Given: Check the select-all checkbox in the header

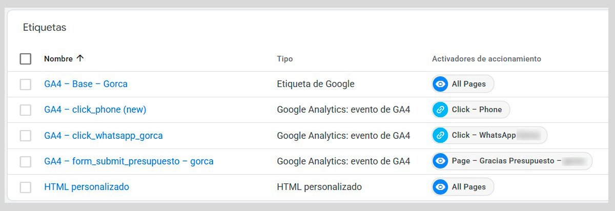Looking at the screenshot, I should [x=26, y=59].
